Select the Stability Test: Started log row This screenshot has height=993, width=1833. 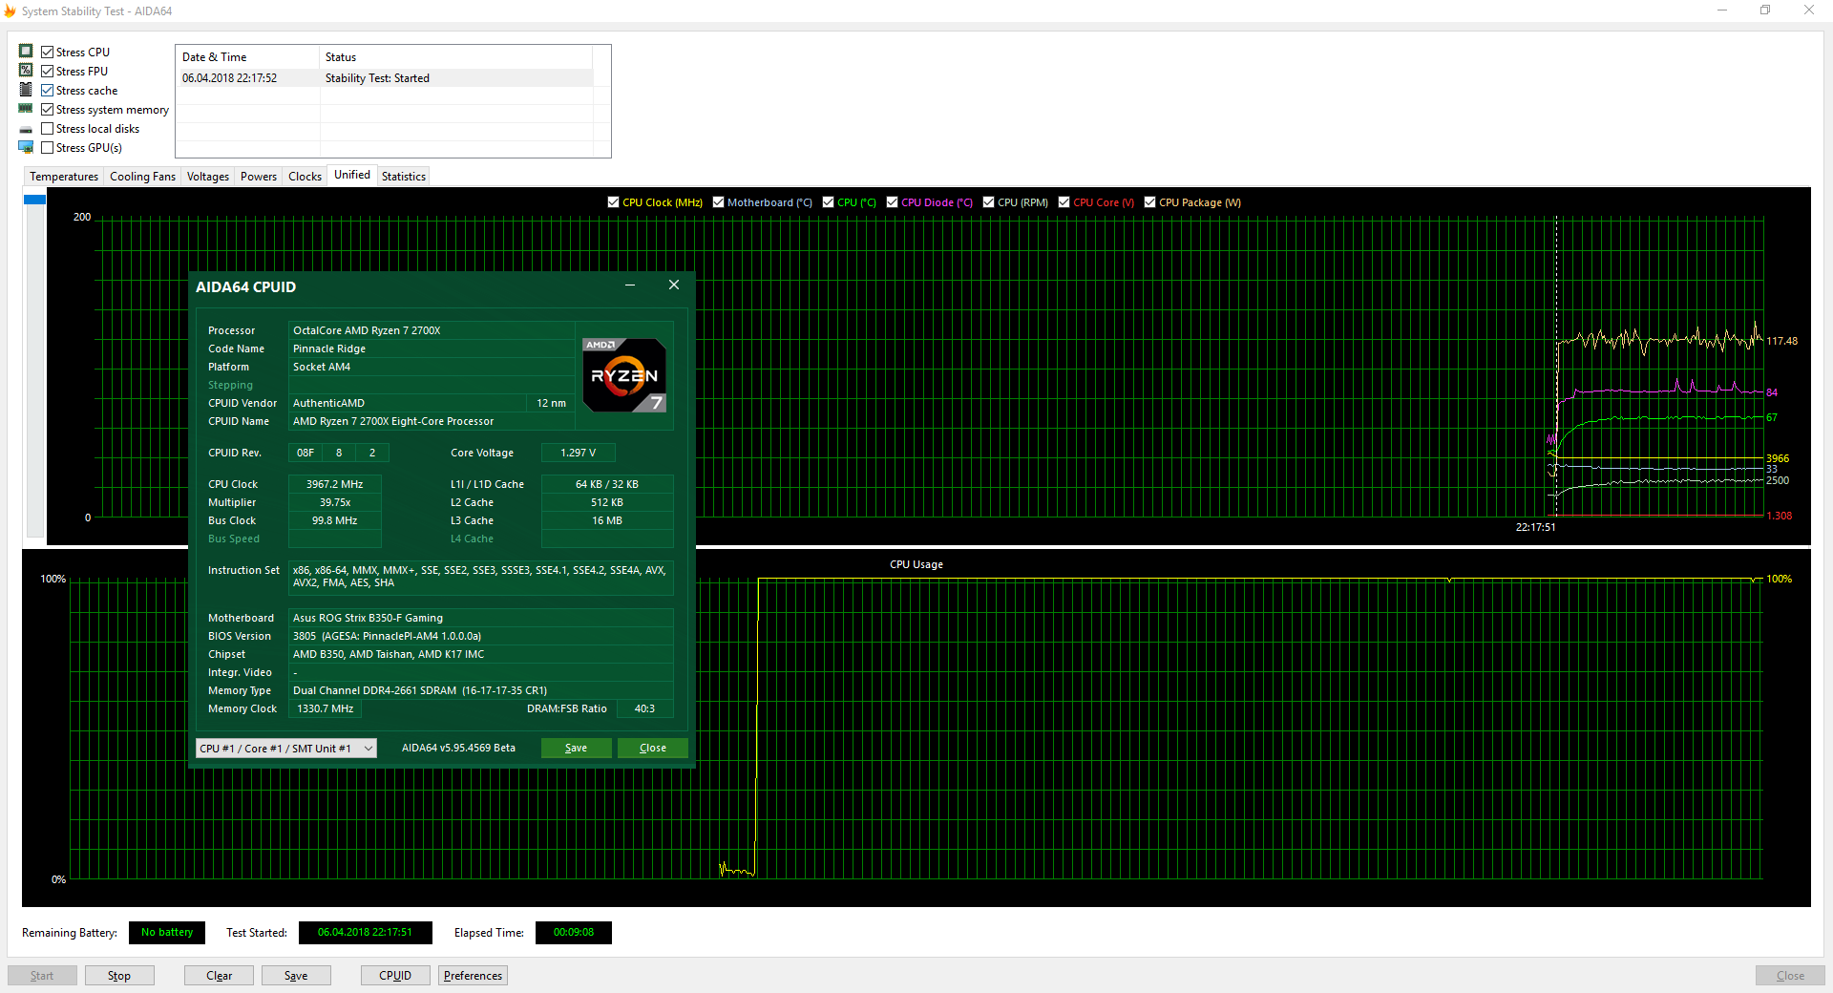(x=385, y=78)
